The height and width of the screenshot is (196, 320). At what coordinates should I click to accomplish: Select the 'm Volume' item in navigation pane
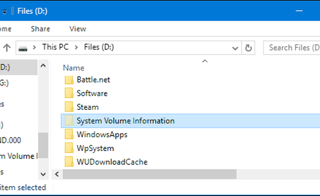coord(19,156)
